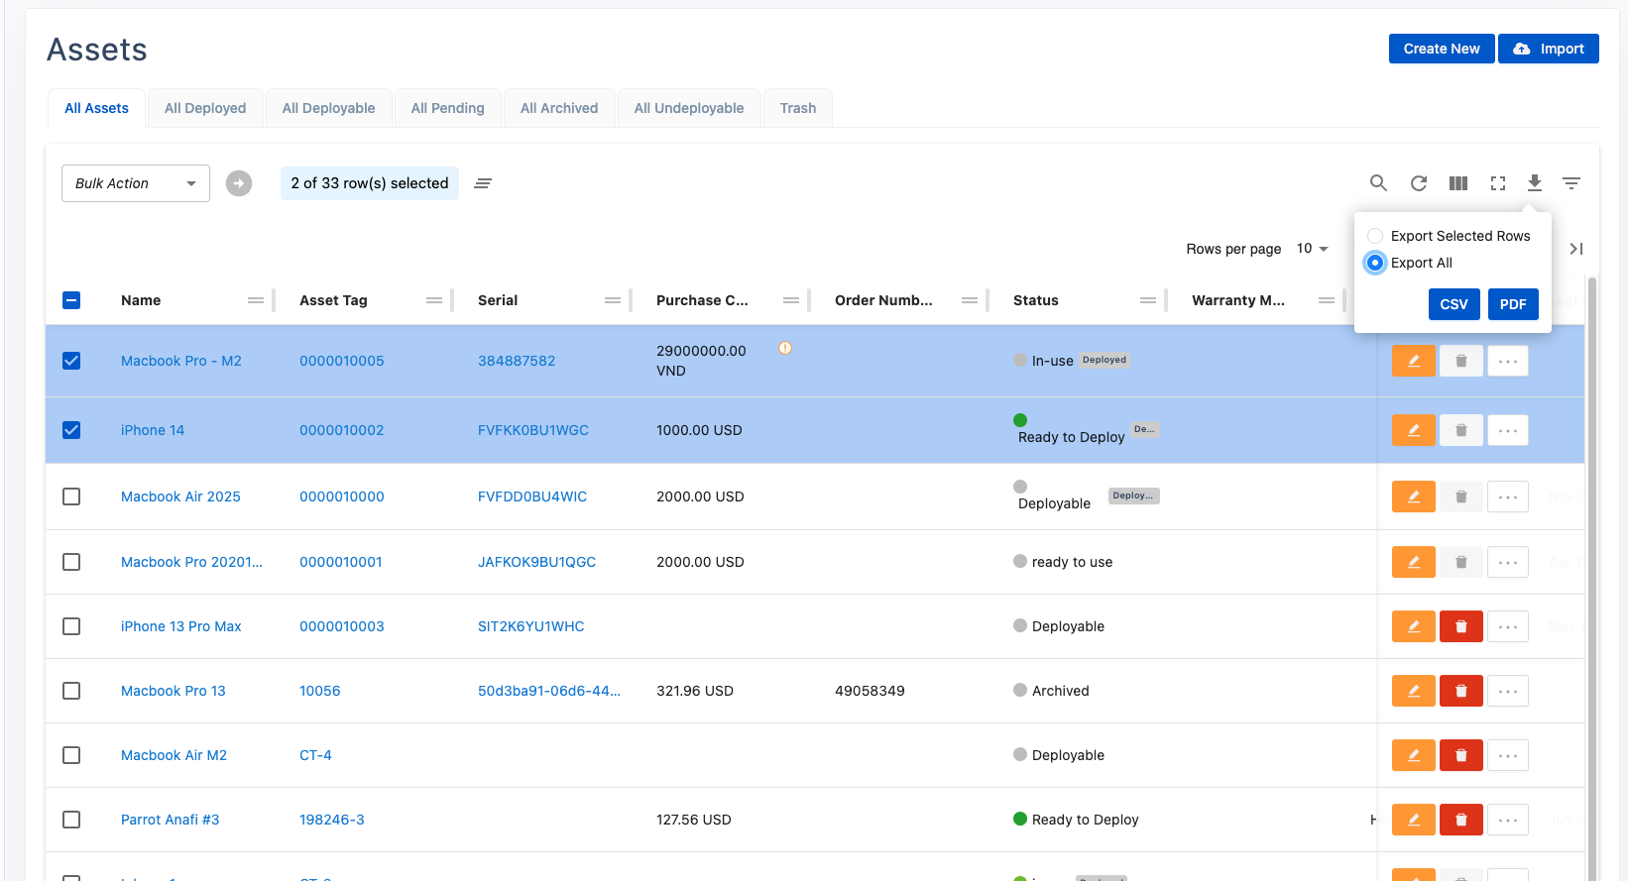
Task: Check the Macbook Pro 20201 row
Action: point(71,562)
